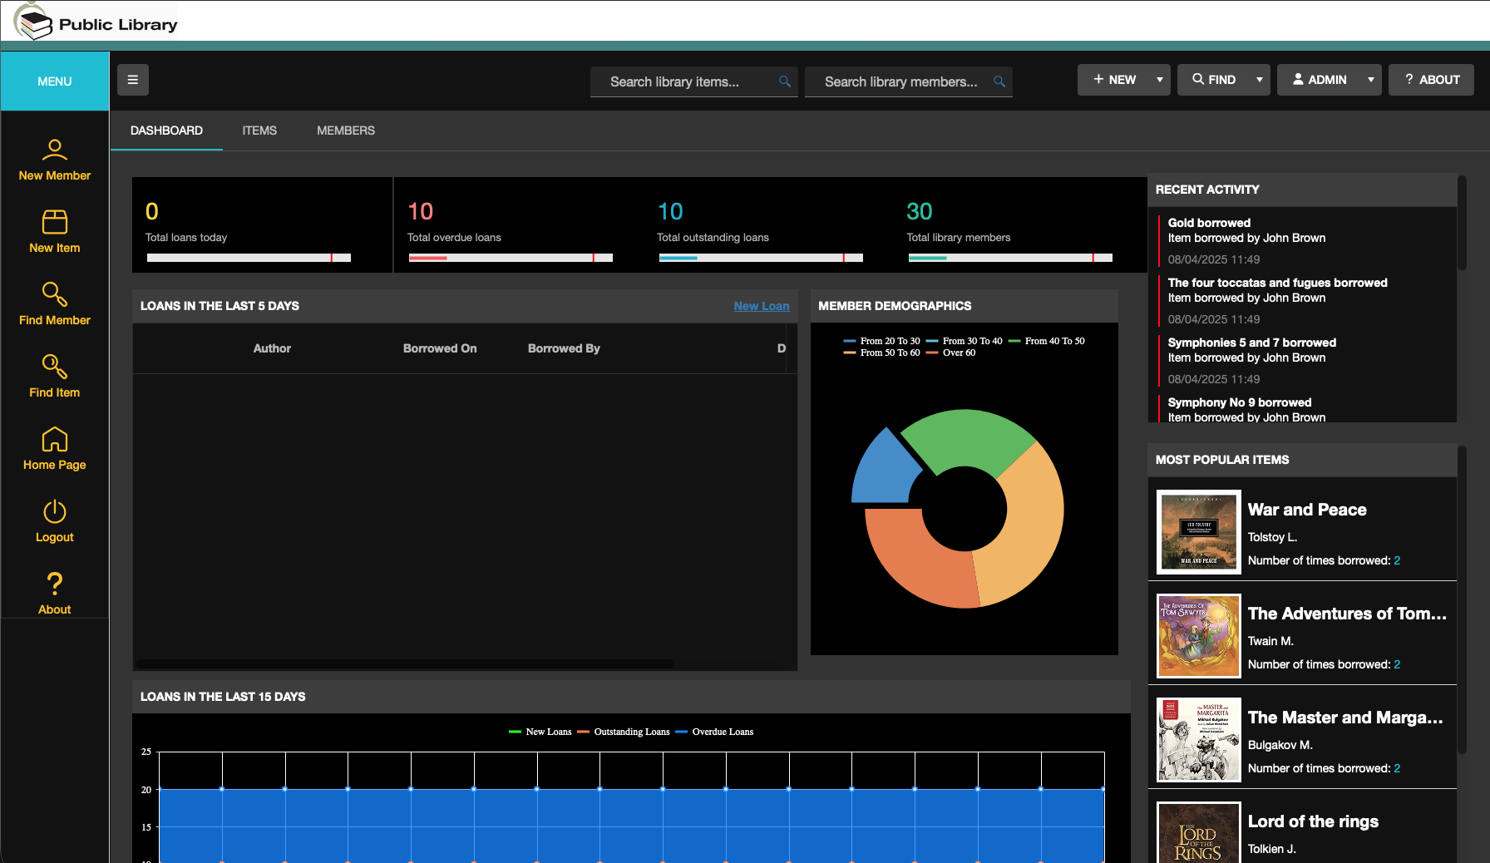1490x863 pixels.
Task: Expand the ADMIN dropdown arrow
Action: 1370,79
